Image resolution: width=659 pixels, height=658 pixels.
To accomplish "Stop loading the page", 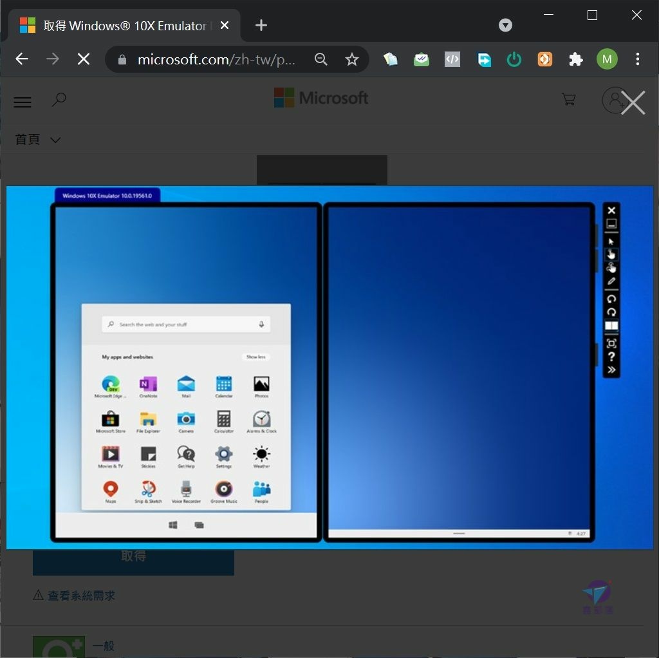I will [x=84, y=59].
